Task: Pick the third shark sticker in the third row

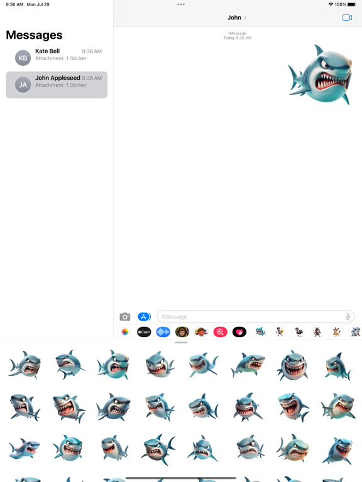Action: (x=114, y=447)
